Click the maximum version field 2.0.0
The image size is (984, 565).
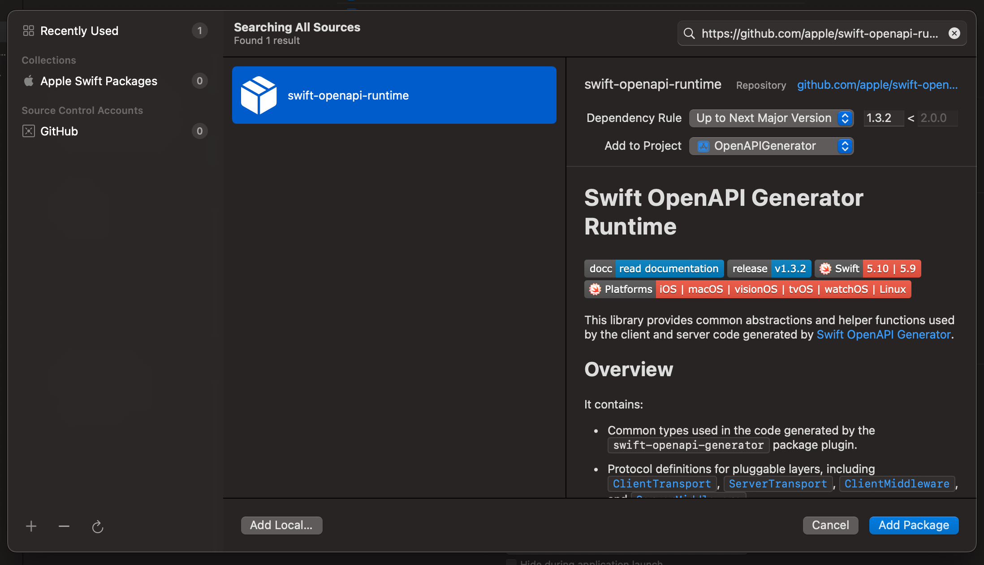point(937,118)
